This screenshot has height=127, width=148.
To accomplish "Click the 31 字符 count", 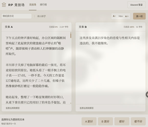I will (139, 27).
